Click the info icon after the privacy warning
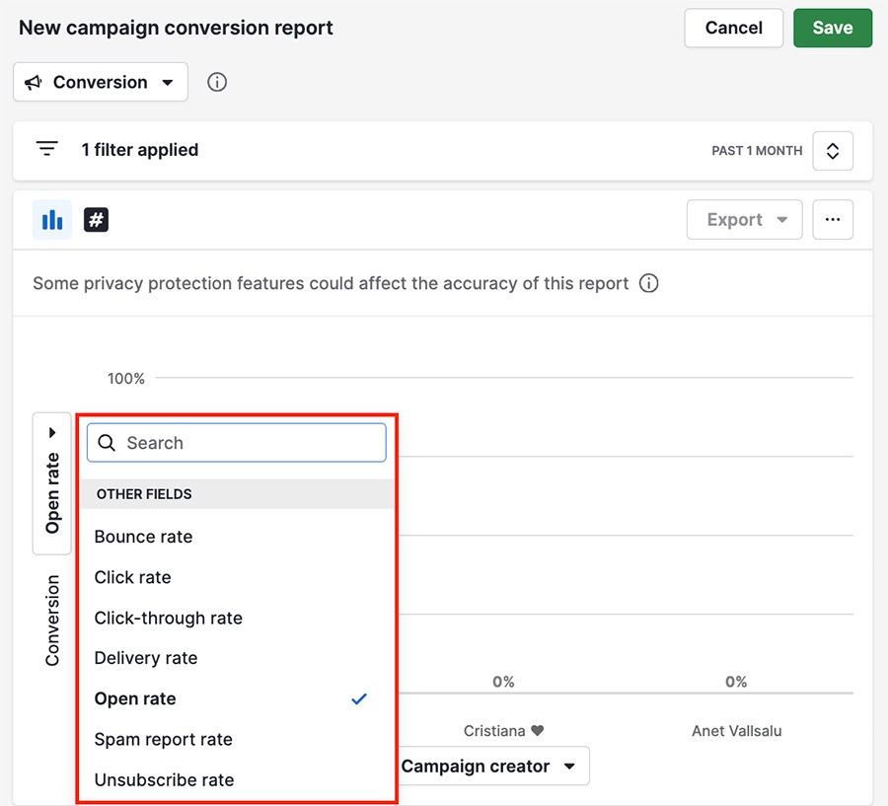The height and width of the screenshot is (806, 888). pos(649,283)
